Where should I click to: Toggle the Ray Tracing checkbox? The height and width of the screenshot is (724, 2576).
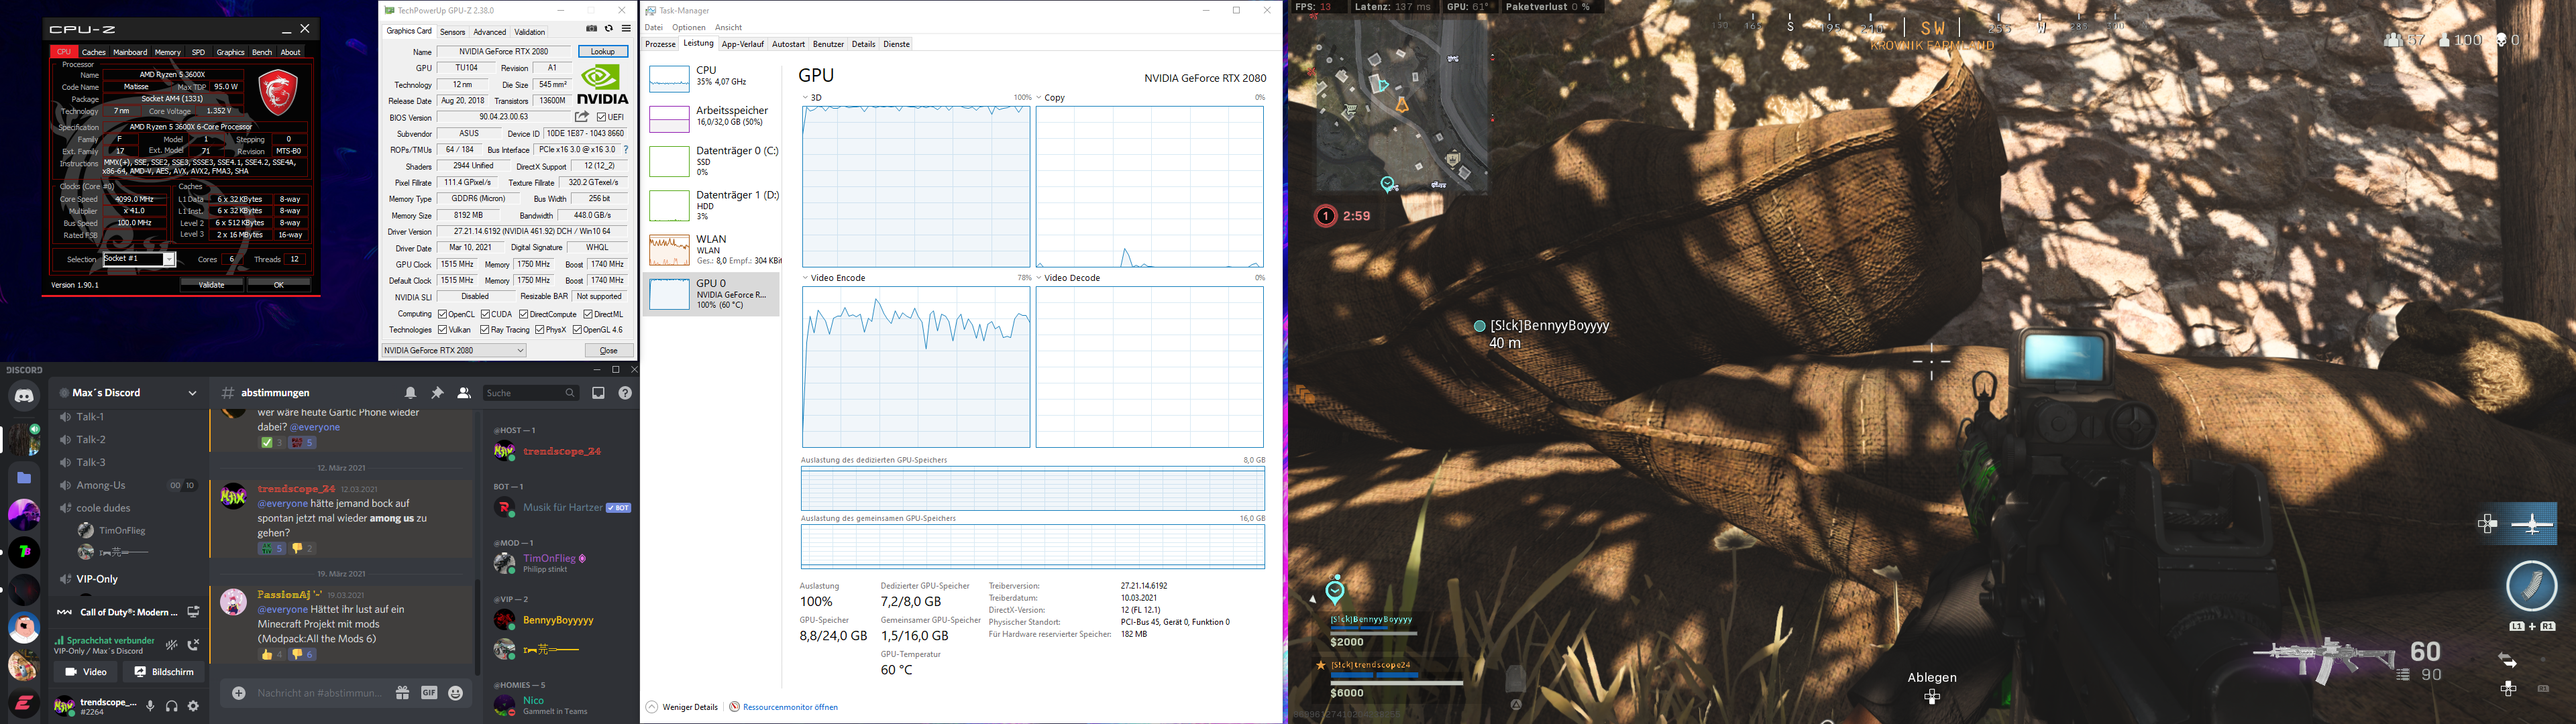484,330
